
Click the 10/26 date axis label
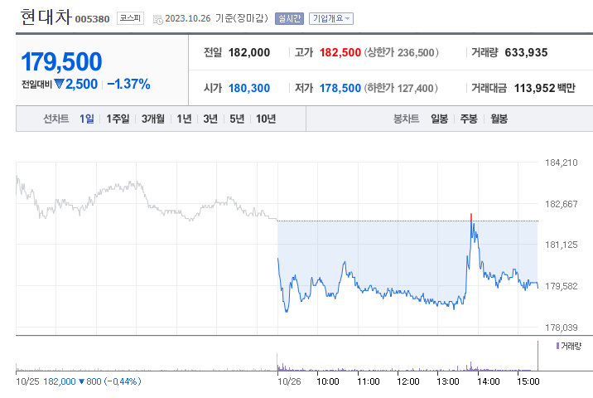[289, 381]
